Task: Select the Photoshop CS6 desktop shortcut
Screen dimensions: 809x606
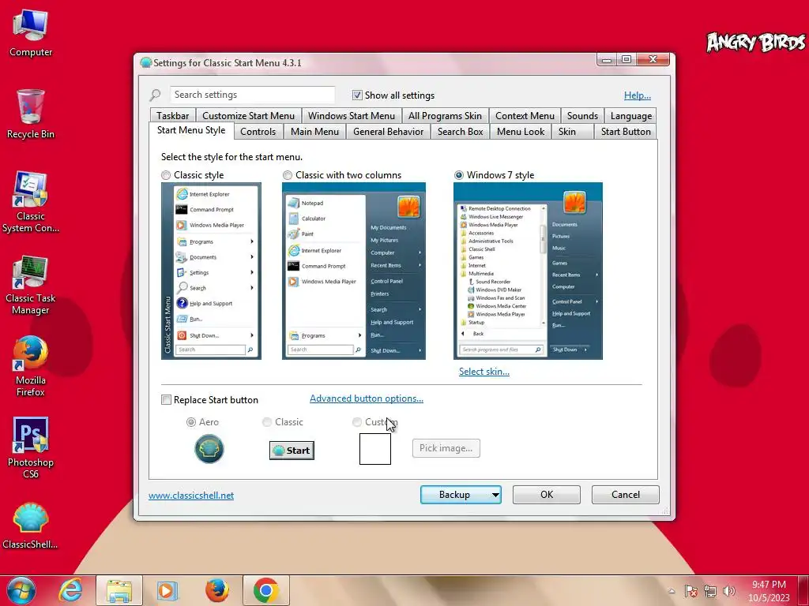Action: click(x=31, y=448)
